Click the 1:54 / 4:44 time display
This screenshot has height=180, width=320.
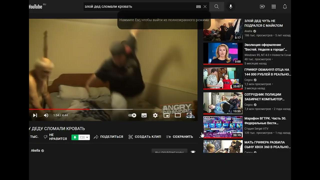[x=60, y=115]
